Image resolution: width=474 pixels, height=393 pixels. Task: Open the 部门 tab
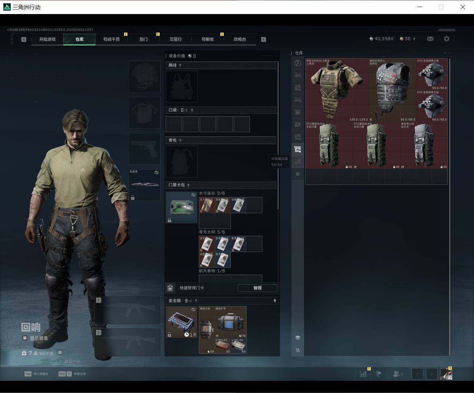tap(144, 39)
